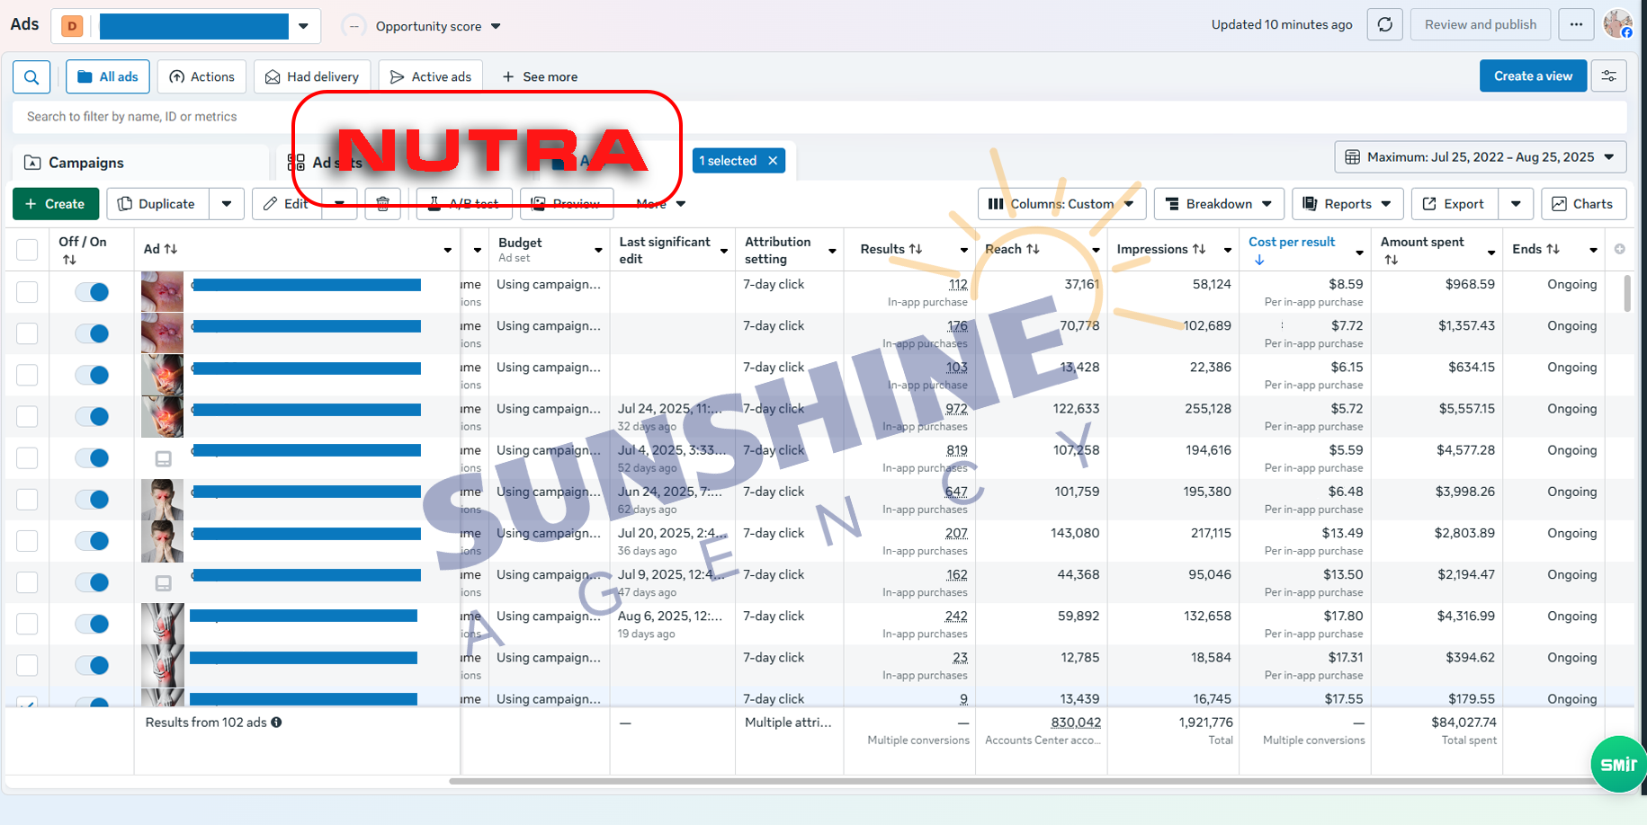Select checkbox for $3,998.26 ad row
The height and width of the screenshot is (825, 1647).
coord(27,500)
